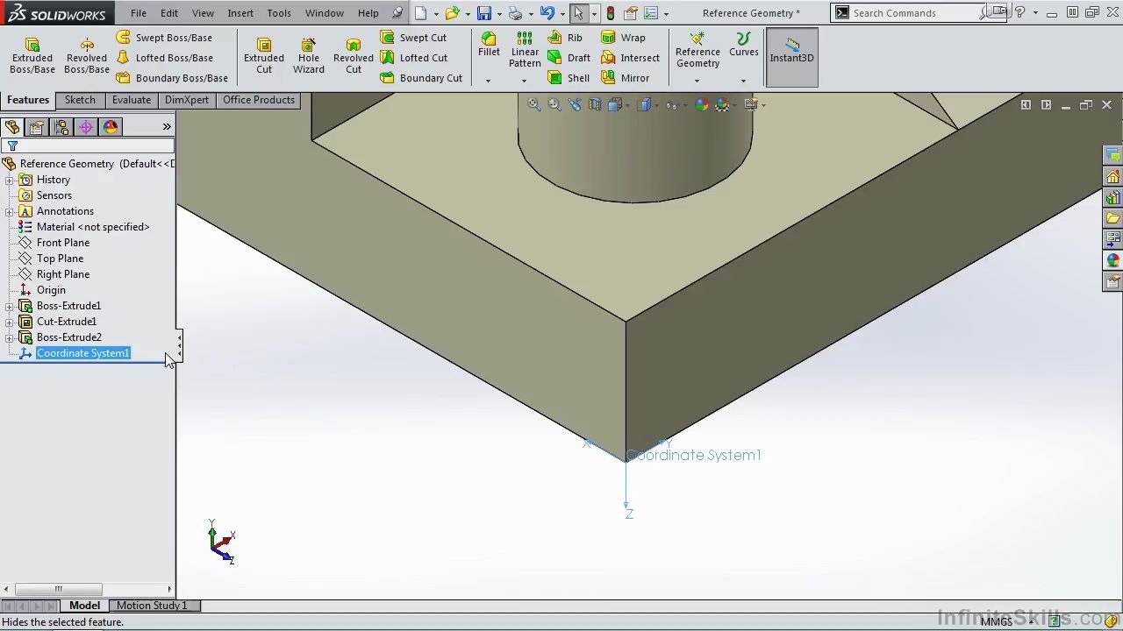
Task: Select the Top Plane in the tree
Action: tap(60, 258)
